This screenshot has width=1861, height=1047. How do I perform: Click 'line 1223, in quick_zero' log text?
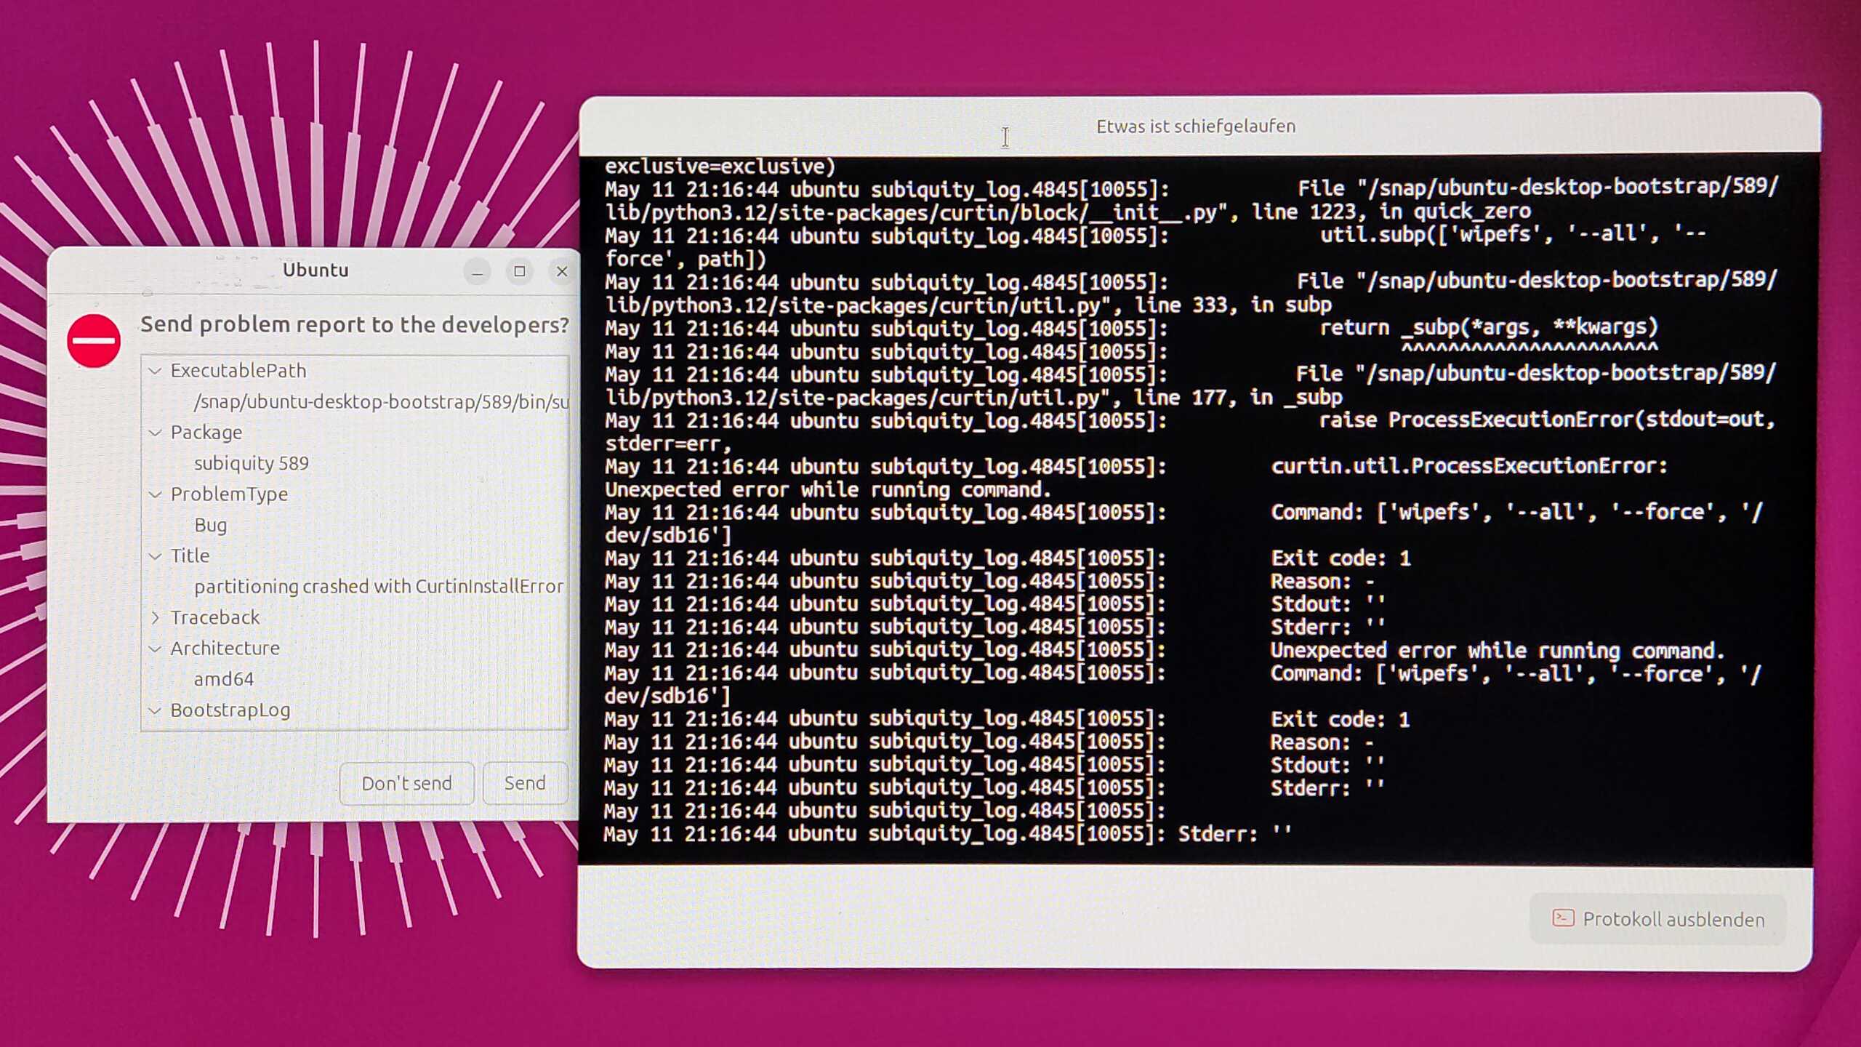pos(1391,212)
